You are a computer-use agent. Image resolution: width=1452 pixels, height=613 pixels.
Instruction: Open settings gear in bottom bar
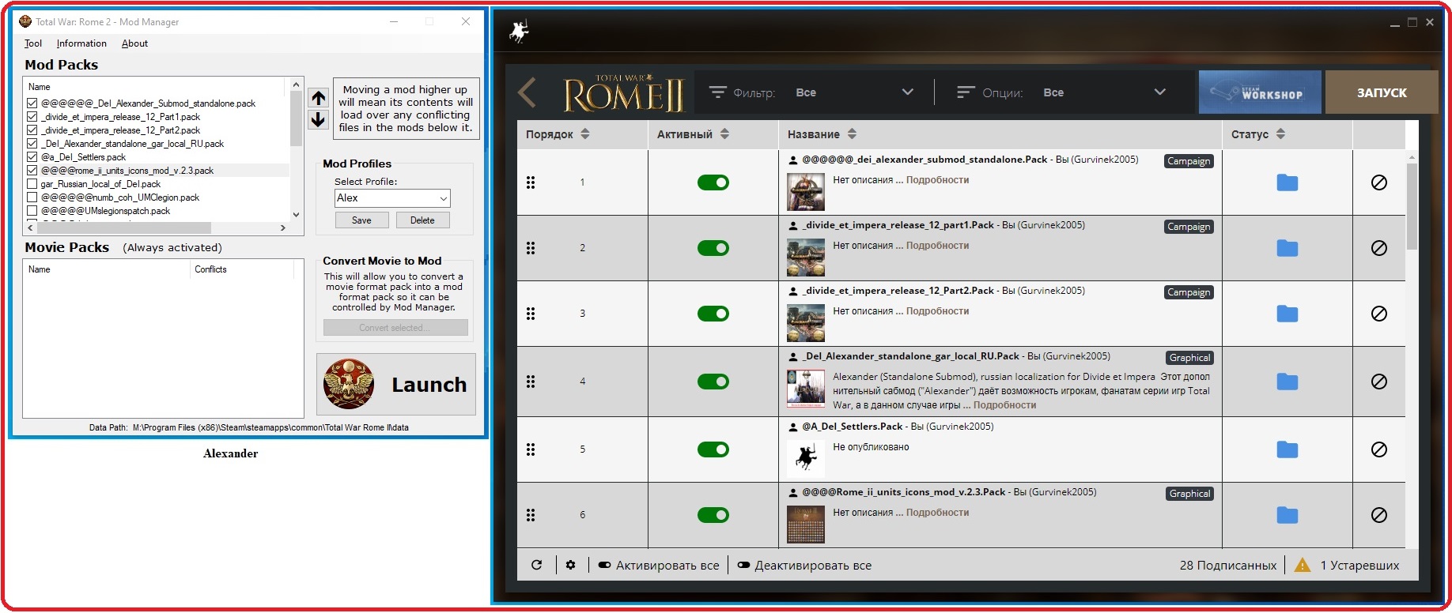571,565
